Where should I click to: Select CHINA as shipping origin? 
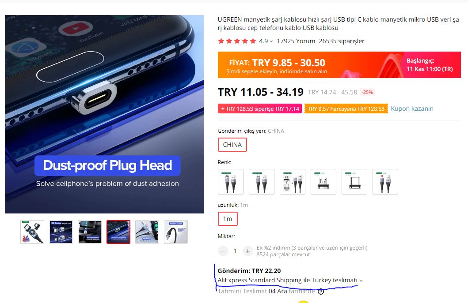click(x=232, y=145)
